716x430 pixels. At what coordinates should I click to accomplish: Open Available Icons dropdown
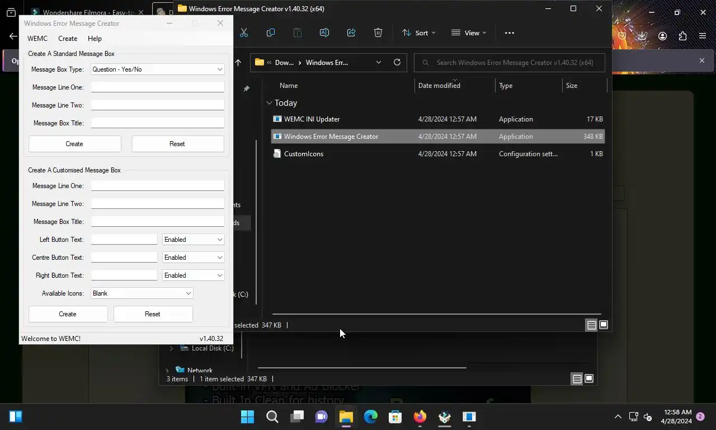pos(142,293)
